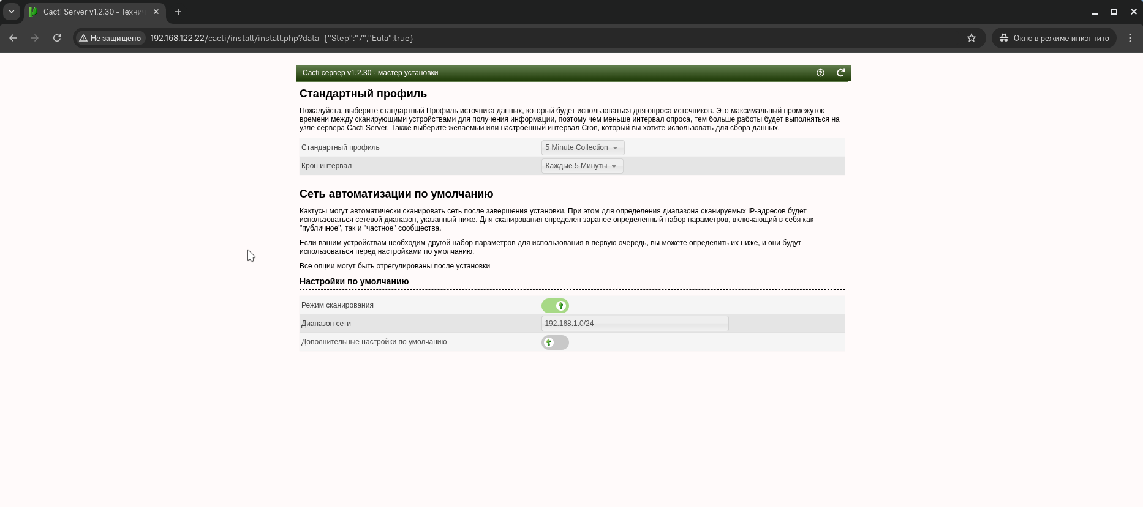Click the 'Стандартный профиль' main heading

coord(363,94)
